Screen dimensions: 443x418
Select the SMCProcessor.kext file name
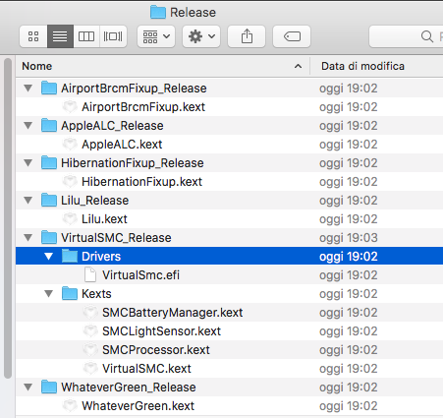156,350
